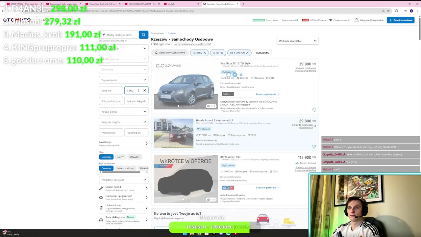The width and height of the screenshot is (421, 237).
Task: Remove the Do 1 000 PLN filter chip
Action: [x=247, y=53]
